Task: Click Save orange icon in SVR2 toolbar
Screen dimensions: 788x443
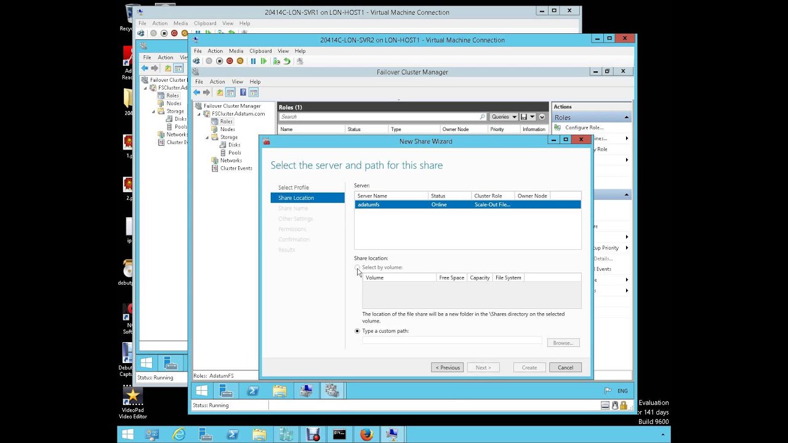Action: (x=240, y=61)
